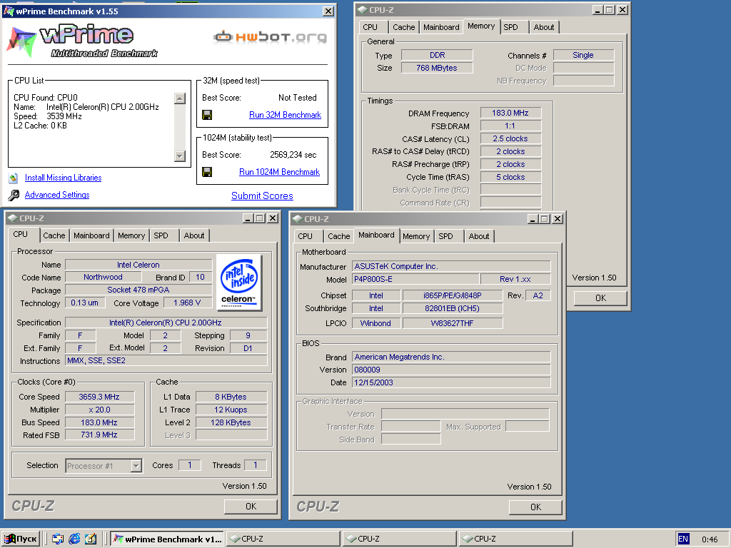Click OK in CPU tab window
The image size is (731, 548).
pyautogui.click(x=251, y=507)
